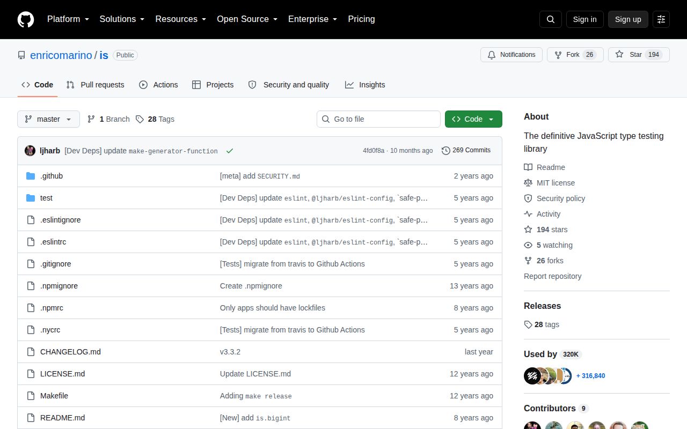This screenshot has width=687, height=429.
Task: Open the .eslintignore file
Action: pos(60,220)
